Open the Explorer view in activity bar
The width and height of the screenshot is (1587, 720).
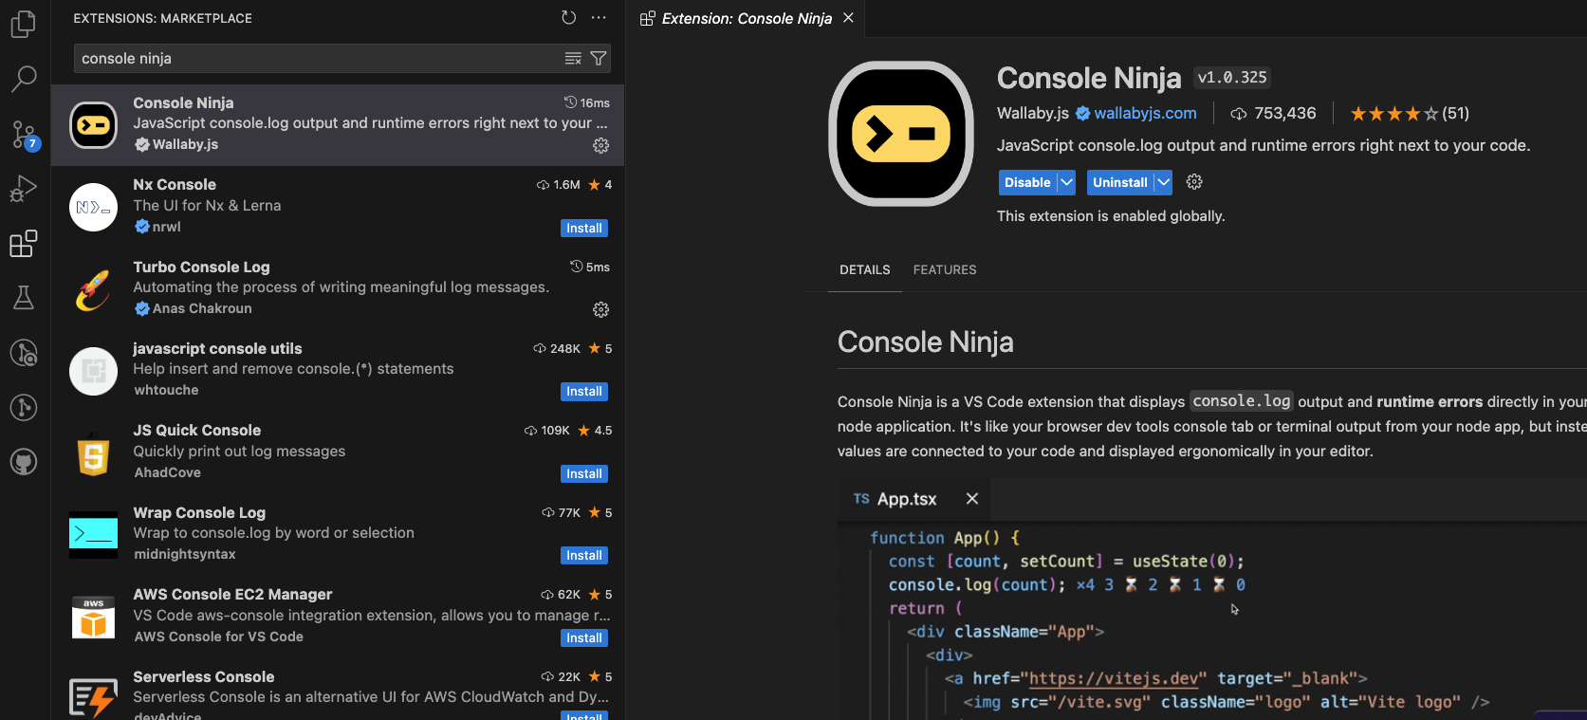(24, 24)
